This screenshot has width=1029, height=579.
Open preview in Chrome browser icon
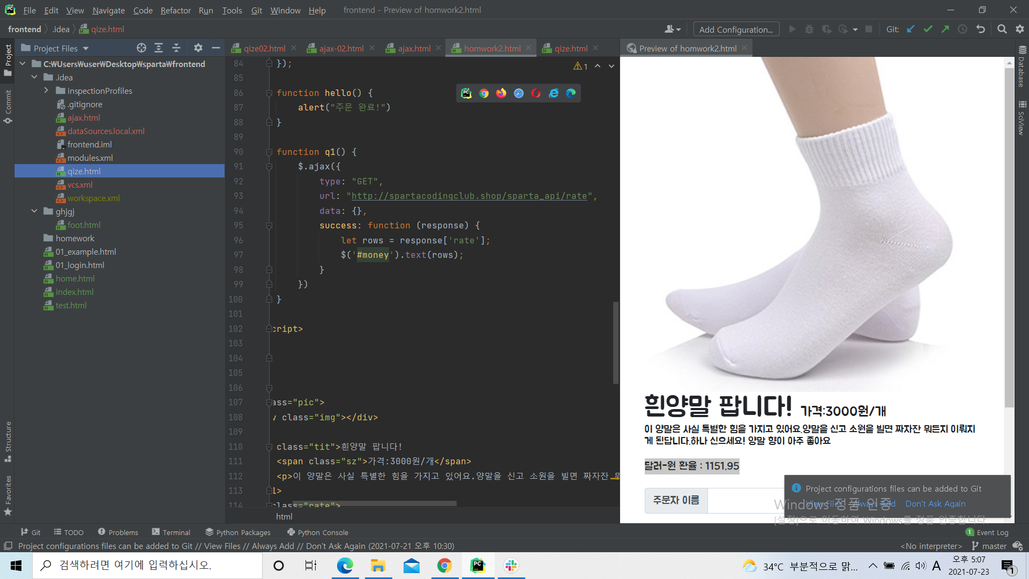[484, 93]
